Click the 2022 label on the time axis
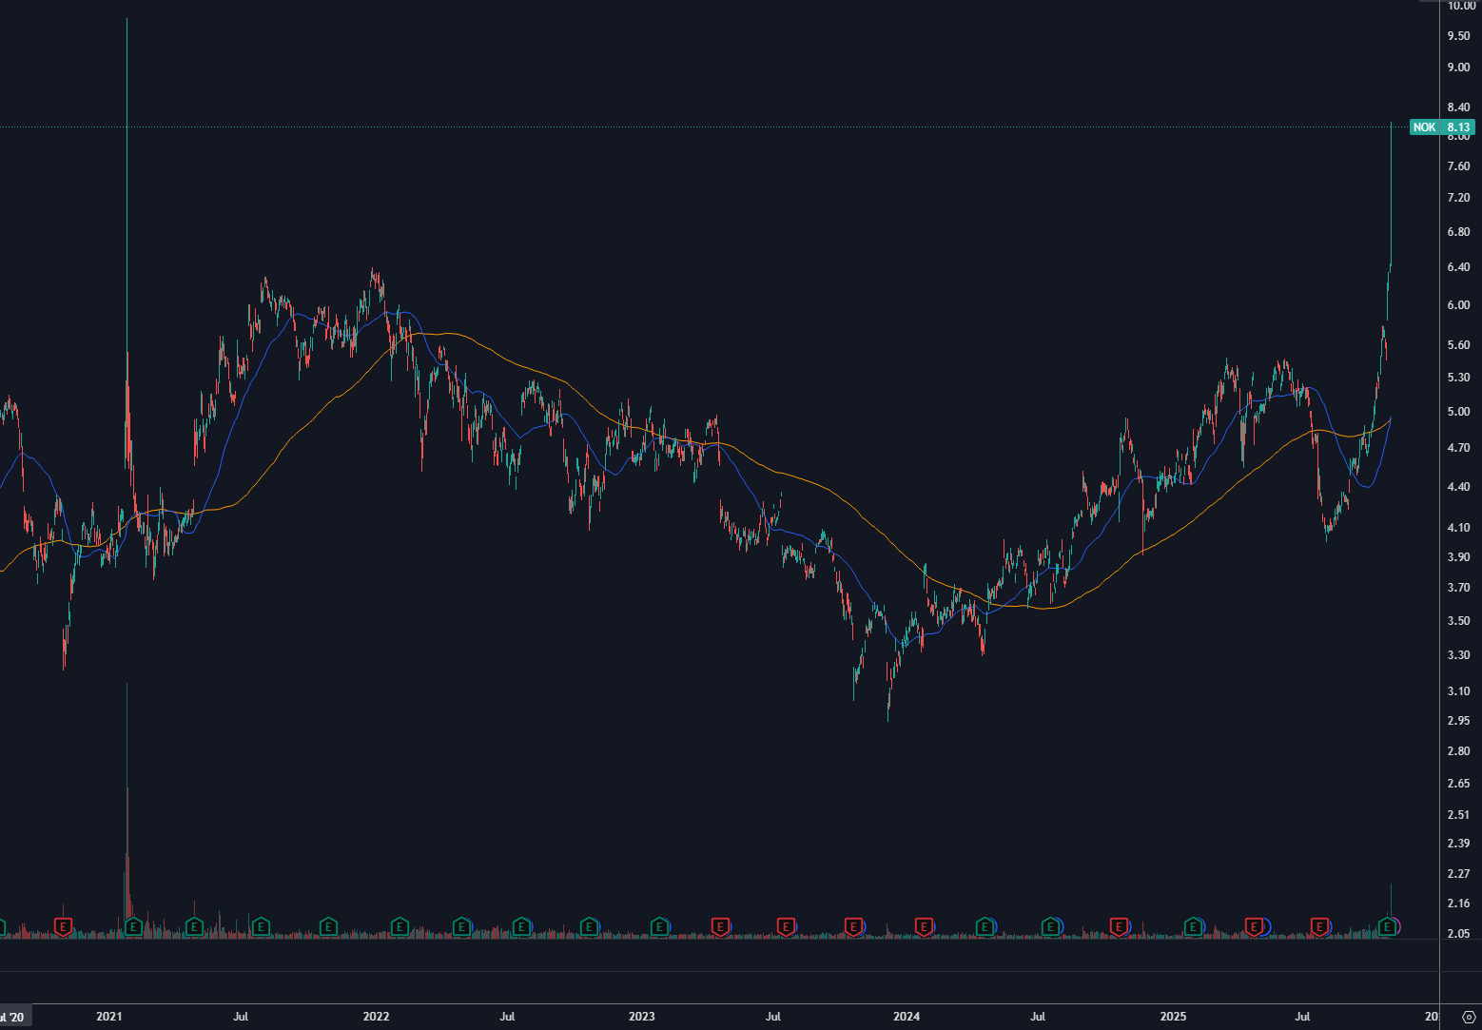 click(x=376, y=1016)
